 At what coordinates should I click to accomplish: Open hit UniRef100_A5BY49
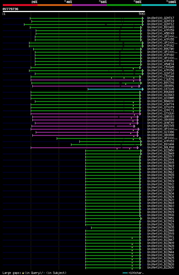click(161, 34)
